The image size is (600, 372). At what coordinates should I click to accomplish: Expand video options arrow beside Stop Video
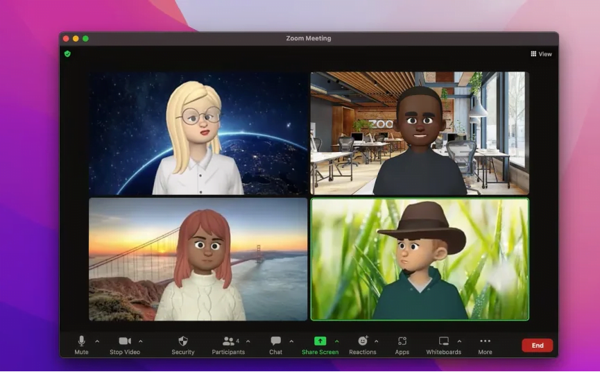tap(141, 341)
